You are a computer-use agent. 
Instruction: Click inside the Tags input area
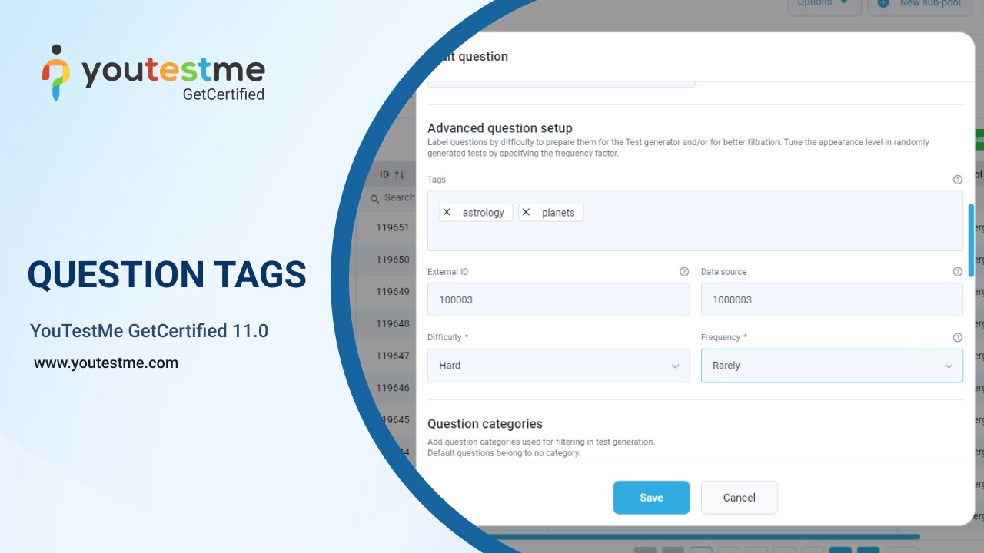click(x=695, y=220)
